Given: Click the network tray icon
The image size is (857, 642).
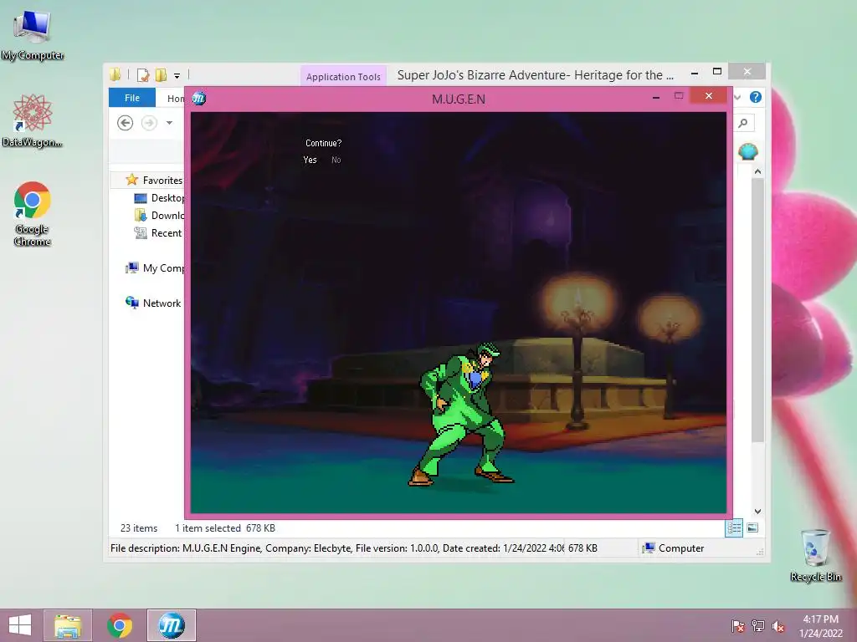Looking at the screenshot, I should pos(758,626).
